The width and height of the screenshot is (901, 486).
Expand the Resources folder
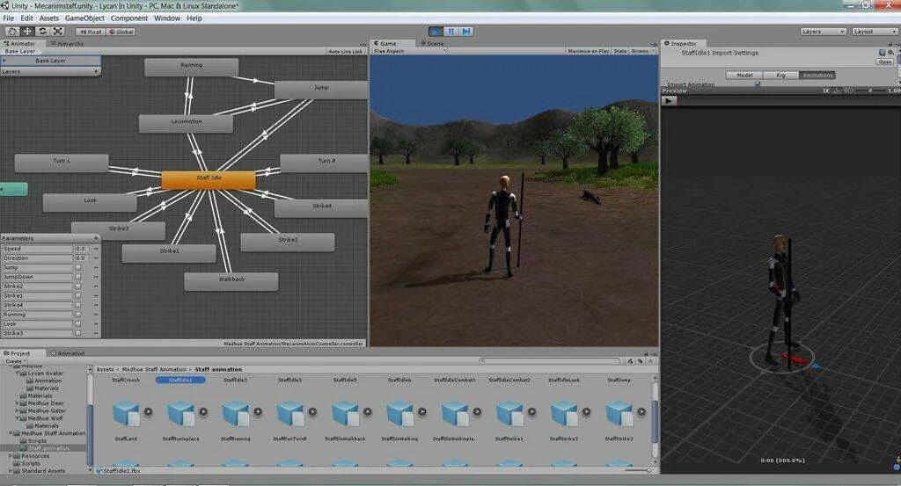coord(11,456)
